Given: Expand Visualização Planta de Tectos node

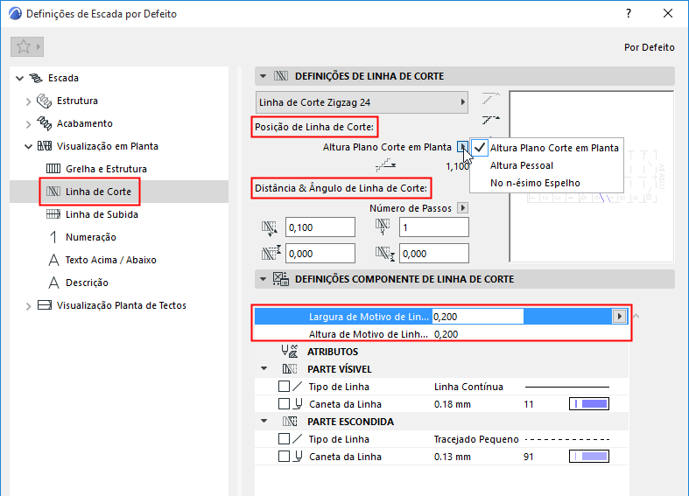Looking at the screenshot, I should [29, 306].
